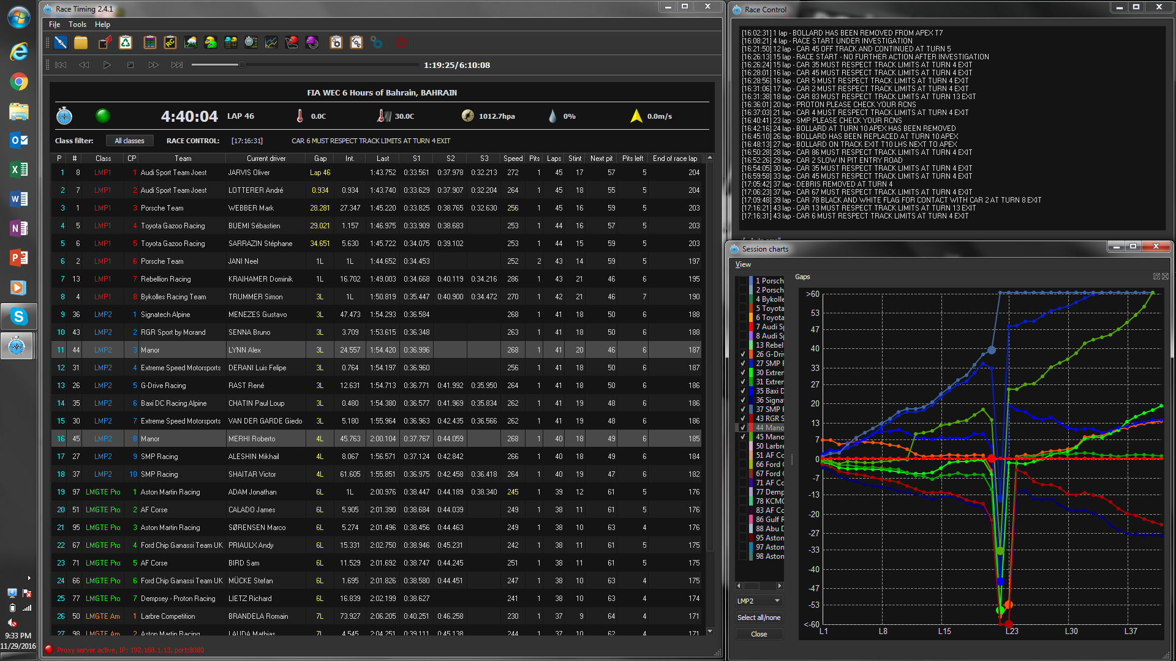Open Skype from the taskbar
The height and width of the screenshot is (661, 1176).
pos(18,316)
